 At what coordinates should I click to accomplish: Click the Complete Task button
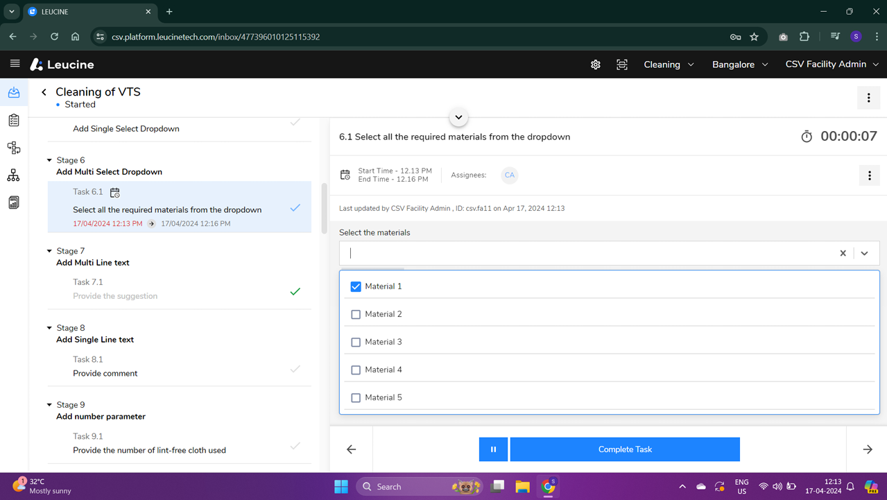624,449
